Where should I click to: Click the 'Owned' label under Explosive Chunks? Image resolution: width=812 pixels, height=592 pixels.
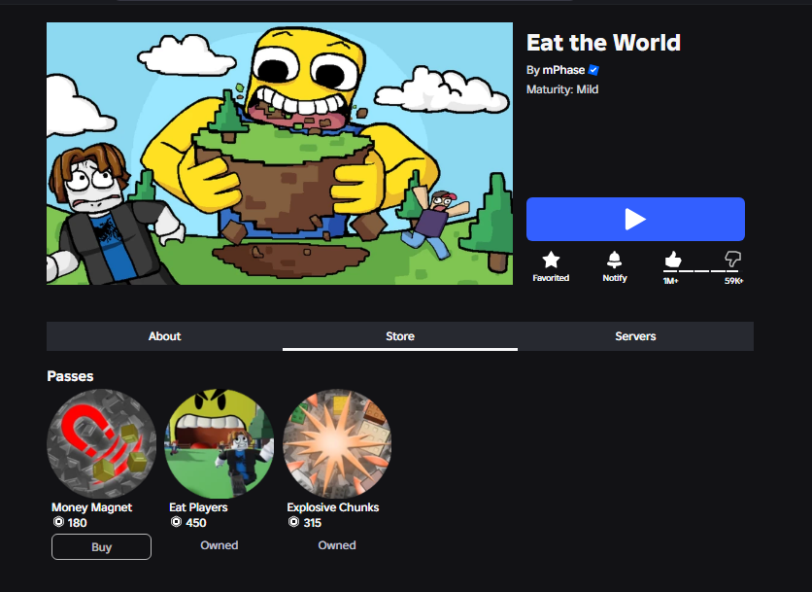click(x=337, y=545)
